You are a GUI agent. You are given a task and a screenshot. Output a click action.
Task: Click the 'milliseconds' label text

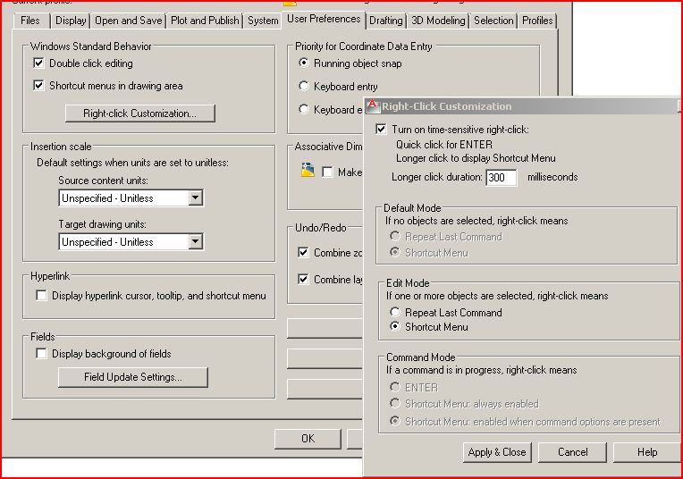click(x=552, y=177)
